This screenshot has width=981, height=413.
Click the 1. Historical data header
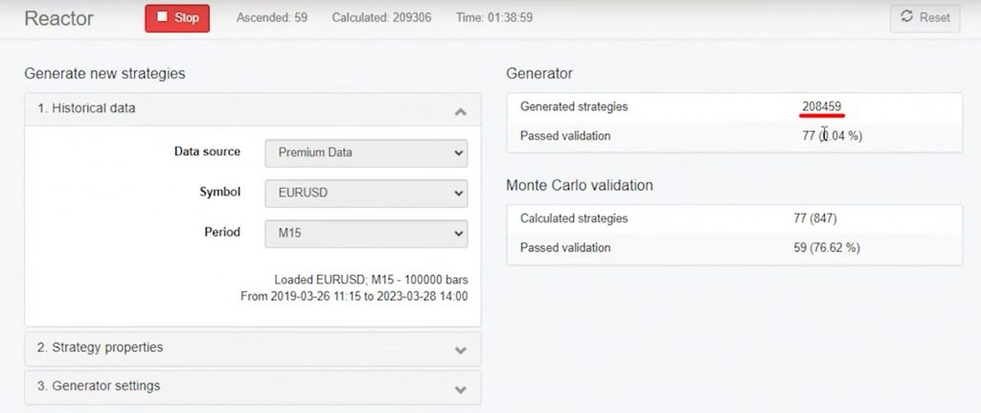(x=87, y=108)
